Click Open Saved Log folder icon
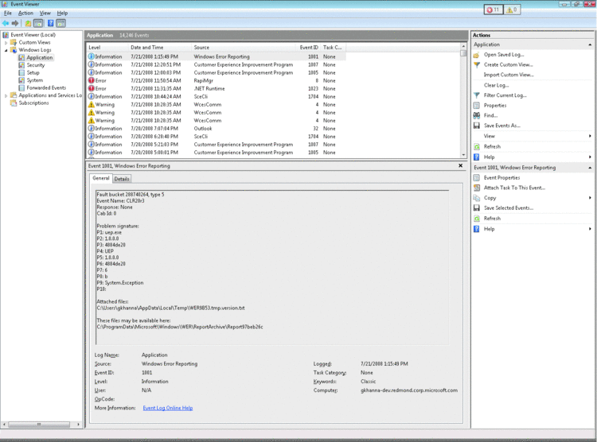597x442 pixels. [x=477, y=55]
